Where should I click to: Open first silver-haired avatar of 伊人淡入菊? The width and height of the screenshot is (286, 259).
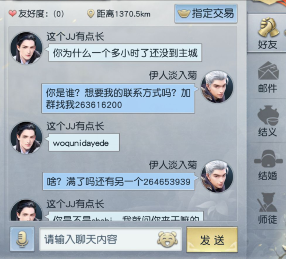(217, 87)
